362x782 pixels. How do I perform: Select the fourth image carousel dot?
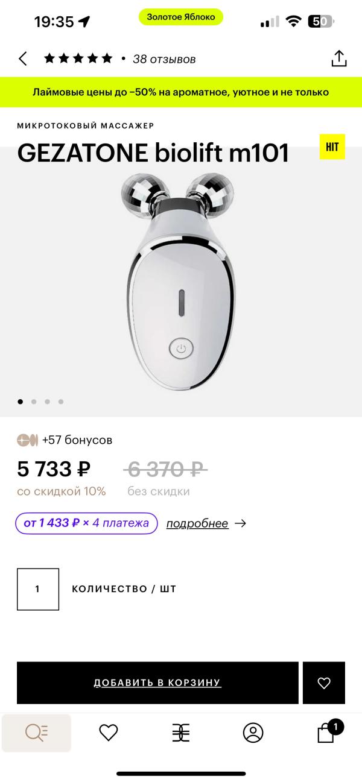[x=61, y=402]
